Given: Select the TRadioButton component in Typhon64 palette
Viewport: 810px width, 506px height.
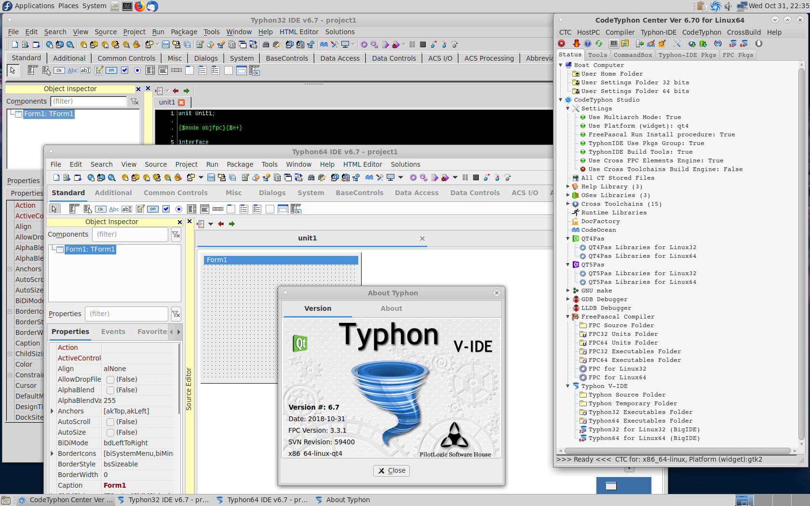Looking at the screenshot, I should [x=179, y=209].
